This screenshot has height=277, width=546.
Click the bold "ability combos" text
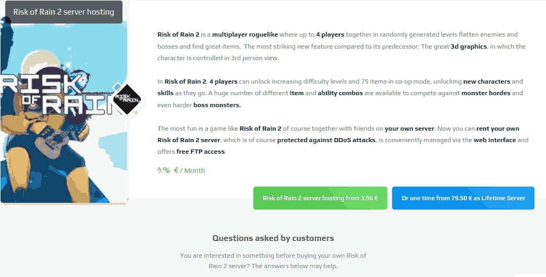pos(336,93)
